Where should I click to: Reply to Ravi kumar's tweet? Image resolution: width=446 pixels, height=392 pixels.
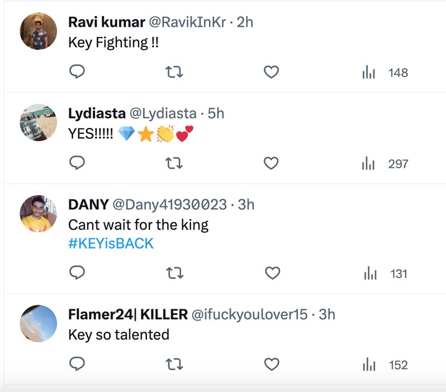pyautogui.click(x=77, y=73)
